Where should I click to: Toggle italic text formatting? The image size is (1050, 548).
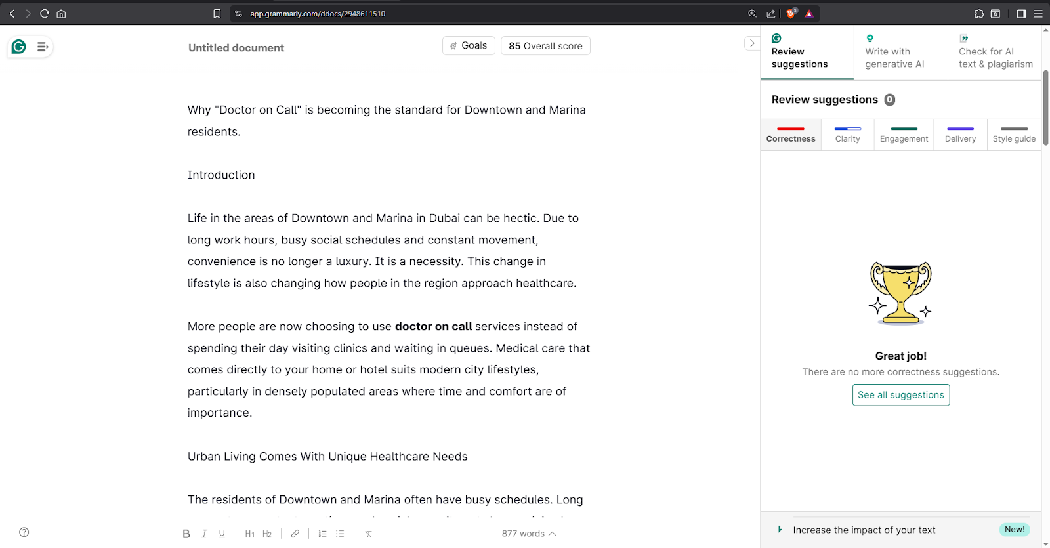tap(204, 534)
